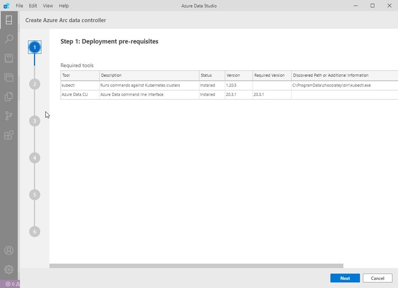
Task: Click 'Azure Data command line interface' cell
Action: coord(149,94)
